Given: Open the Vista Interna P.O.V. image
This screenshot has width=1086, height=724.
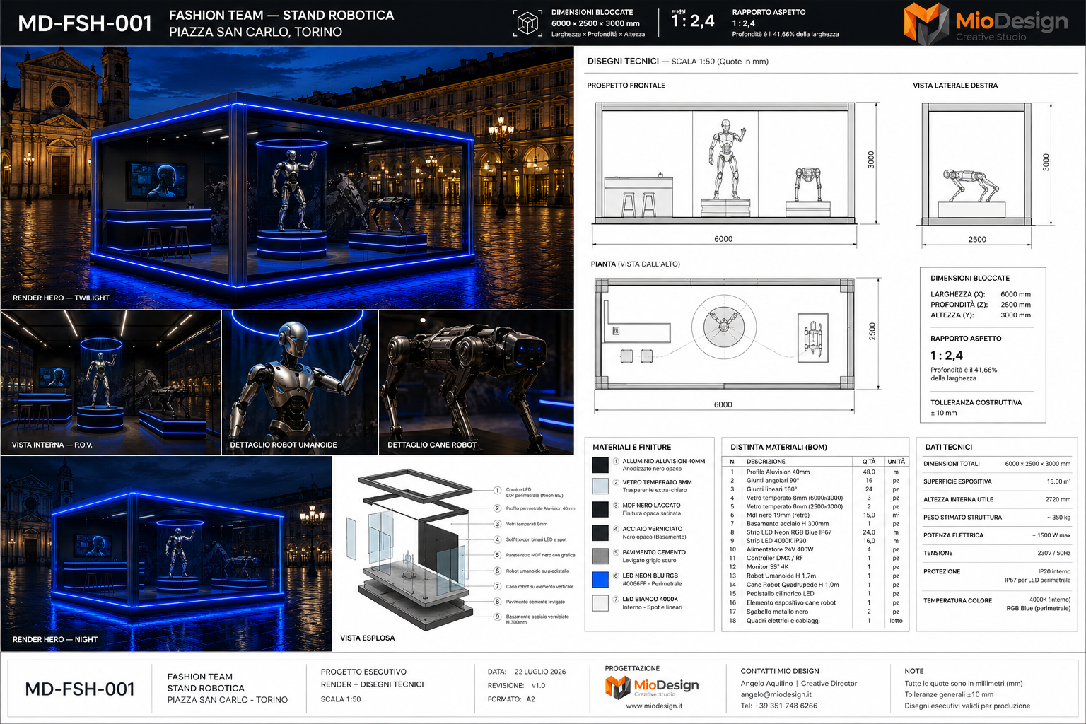Looking at the screenshot, I should [111, 383].
